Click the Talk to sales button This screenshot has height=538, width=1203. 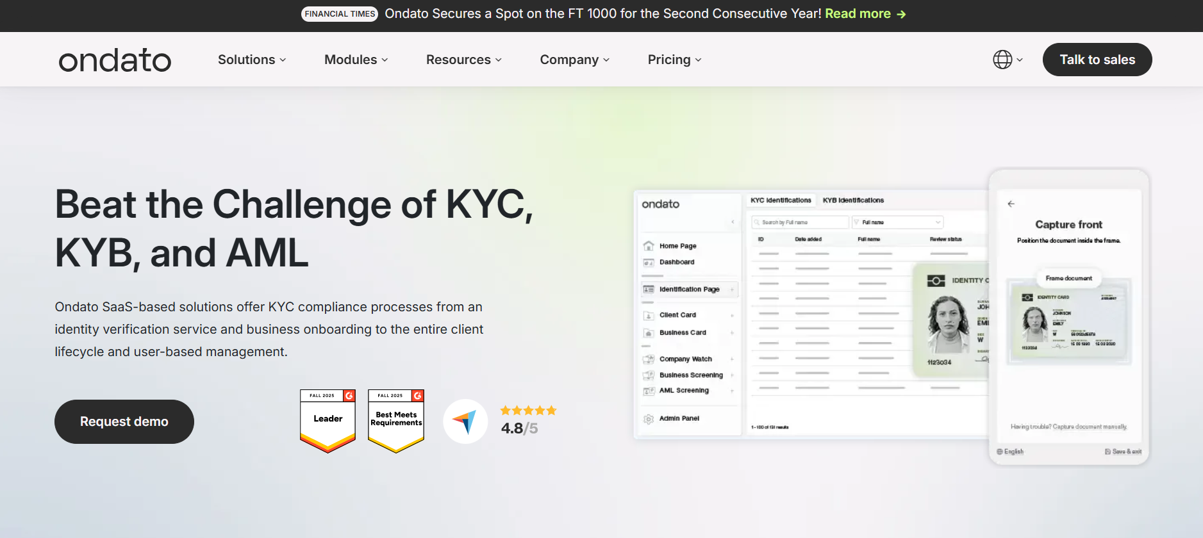1097,60
